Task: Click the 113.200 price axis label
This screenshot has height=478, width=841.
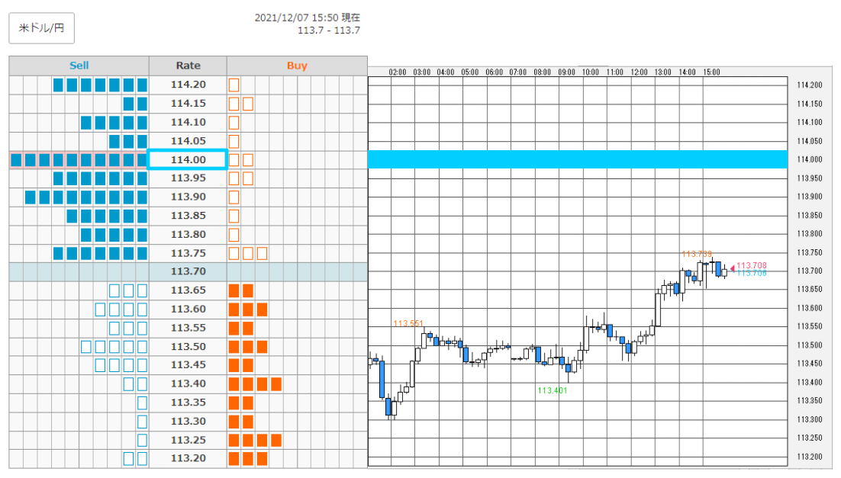Action: (810, 457)
